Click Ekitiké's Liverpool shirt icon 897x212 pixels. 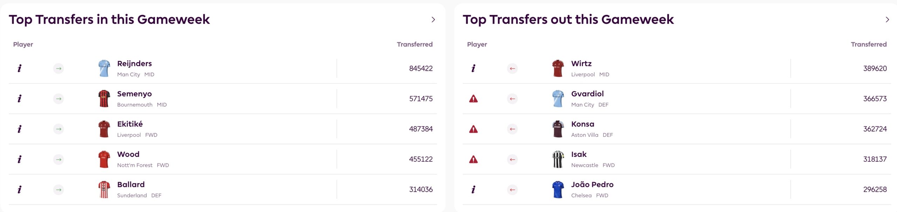click(104, 129)
